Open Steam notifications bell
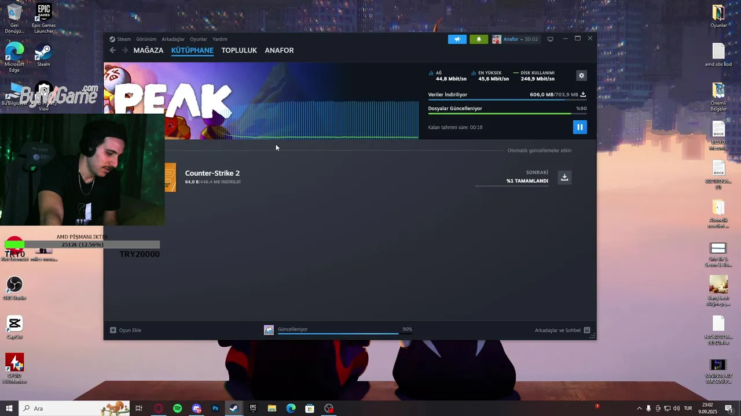Image resolution: width=741 pixels, height=416 pixels. [478, 39]
